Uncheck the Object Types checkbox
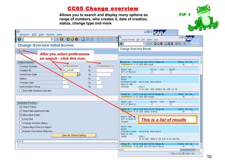Viewport: 225px width, 168px height. [x=21, y=107]
